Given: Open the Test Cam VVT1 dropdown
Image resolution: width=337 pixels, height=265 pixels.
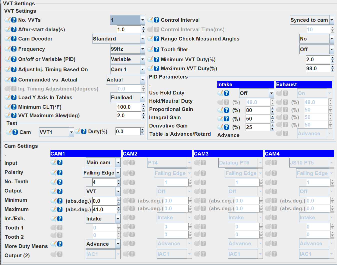Looking at the screenshot, I should 71,132.
